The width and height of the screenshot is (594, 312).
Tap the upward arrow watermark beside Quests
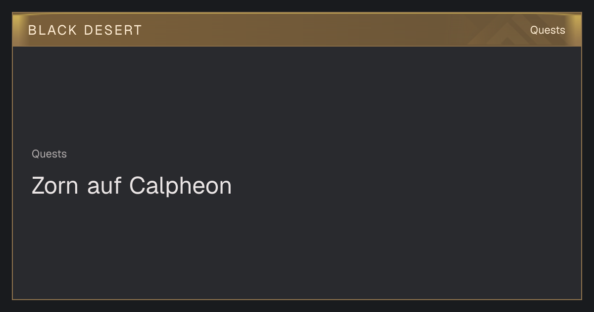point(510,32)
